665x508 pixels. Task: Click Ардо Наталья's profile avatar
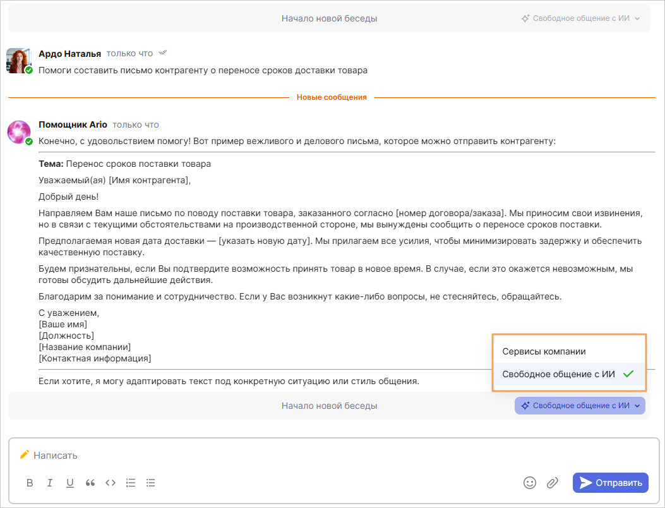pos(18,60)
